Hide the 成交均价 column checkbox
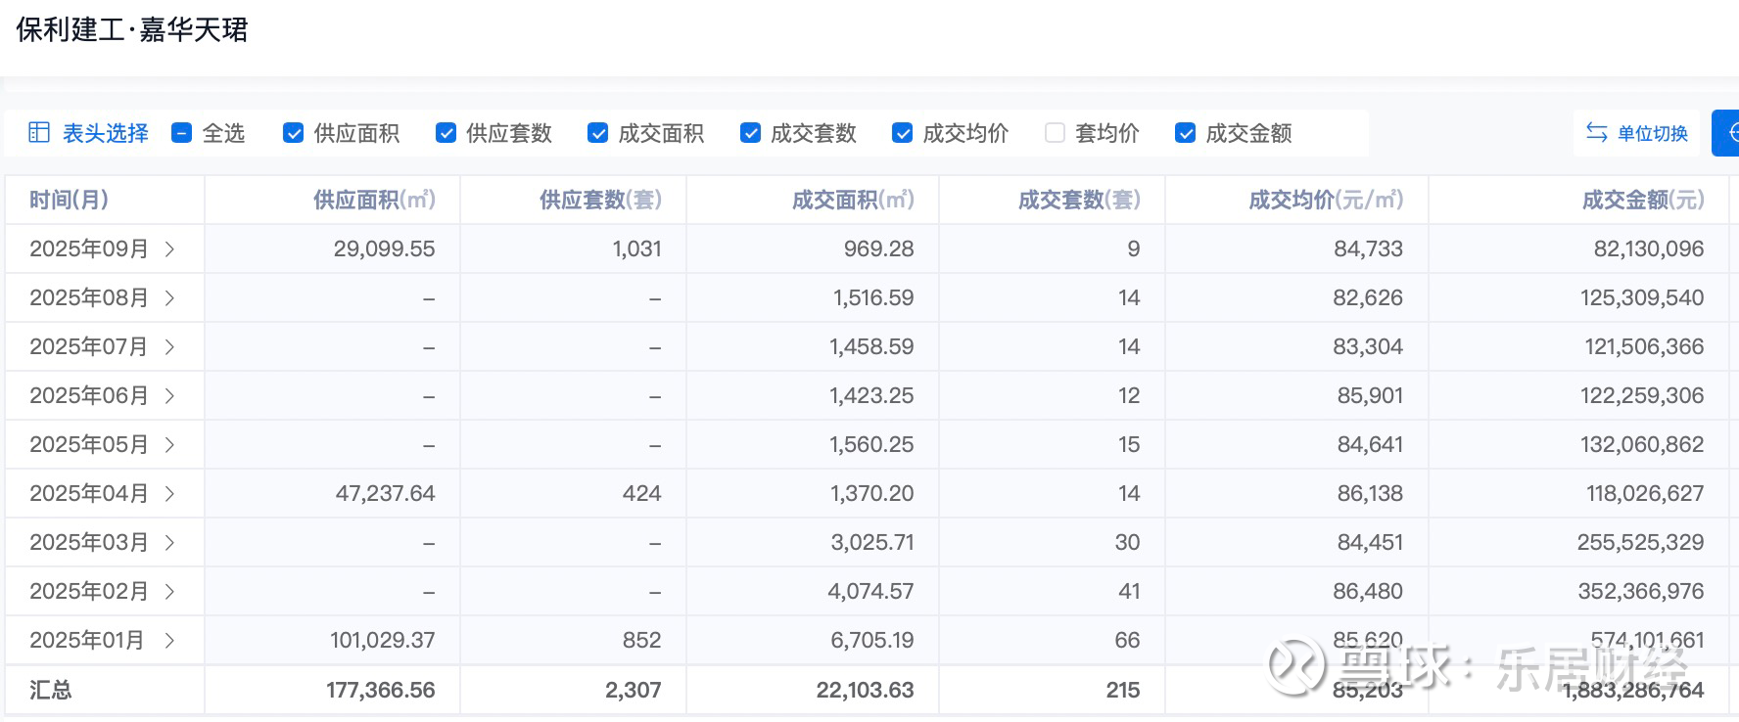This screenshot has width=1739, height=722. (902, 133)
